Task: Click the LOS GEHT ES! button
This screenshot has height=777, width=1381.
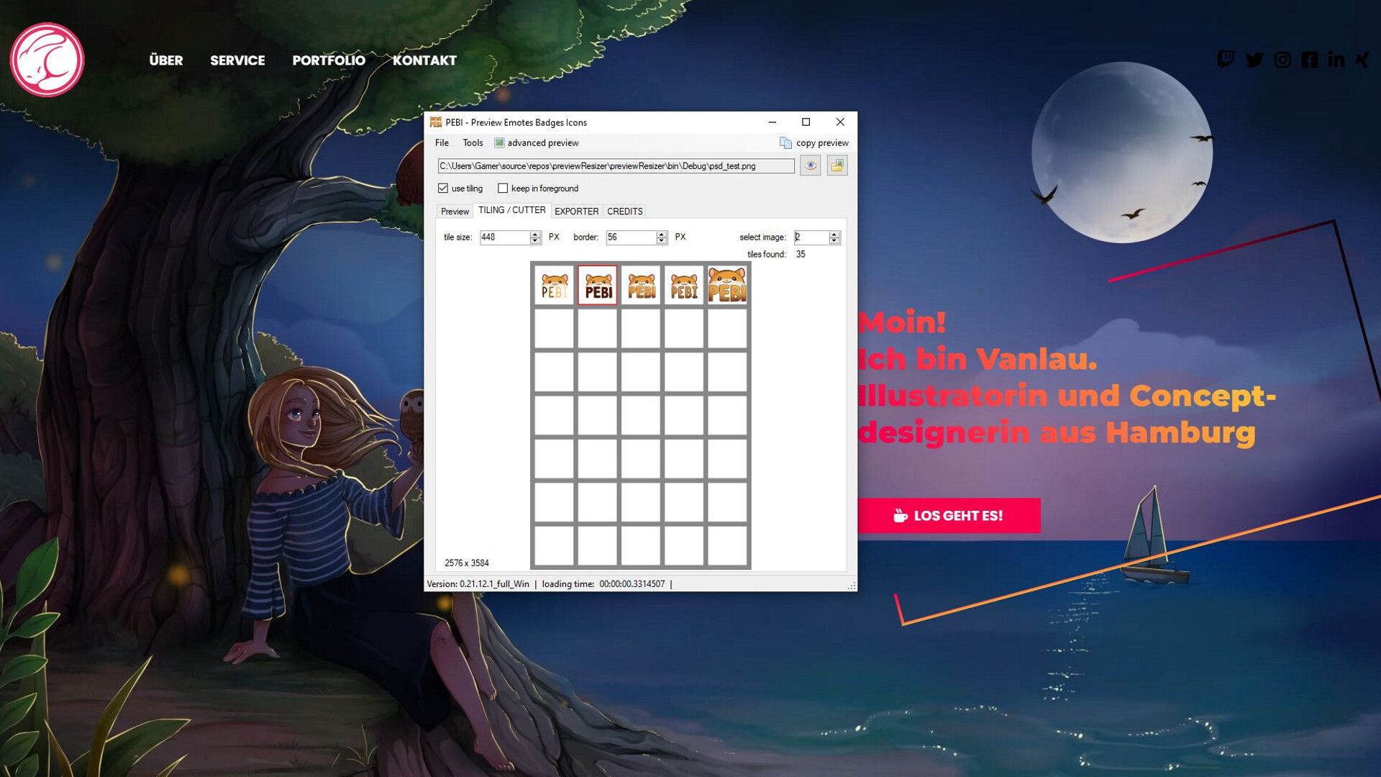Action: 949,515
